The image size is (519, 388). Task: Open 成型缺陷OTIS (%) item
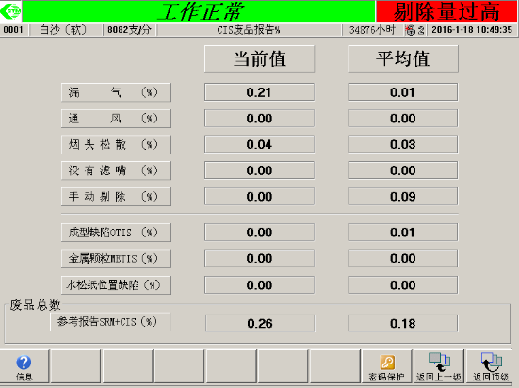point(116,233)
